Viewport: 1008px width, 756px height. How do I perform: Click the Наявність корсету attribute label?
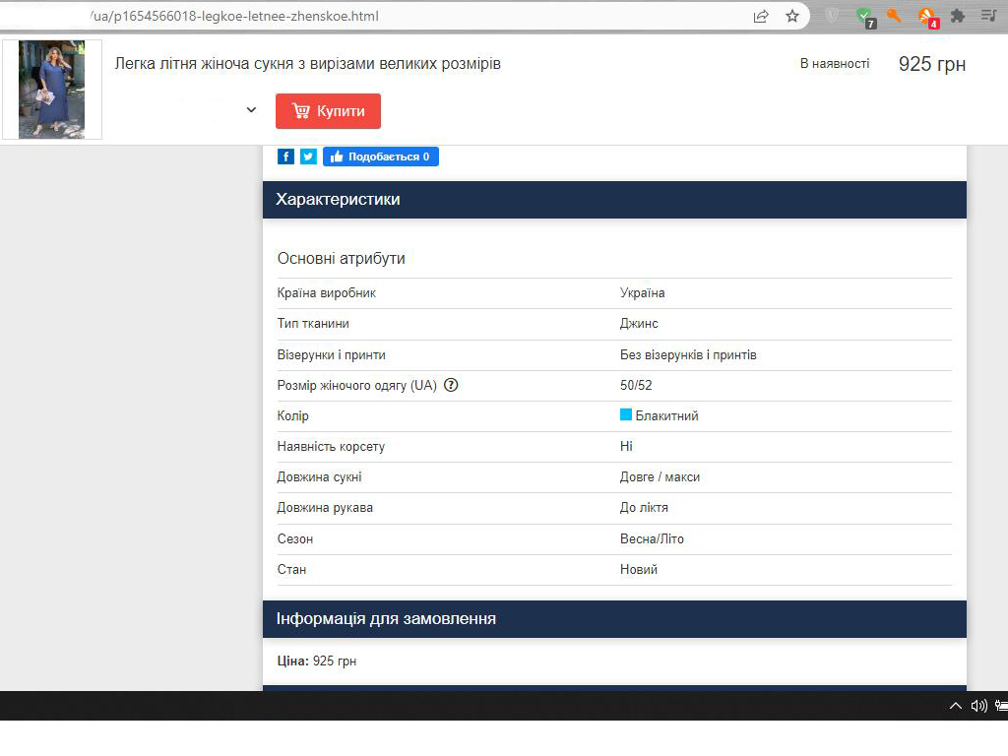[331, 446]
